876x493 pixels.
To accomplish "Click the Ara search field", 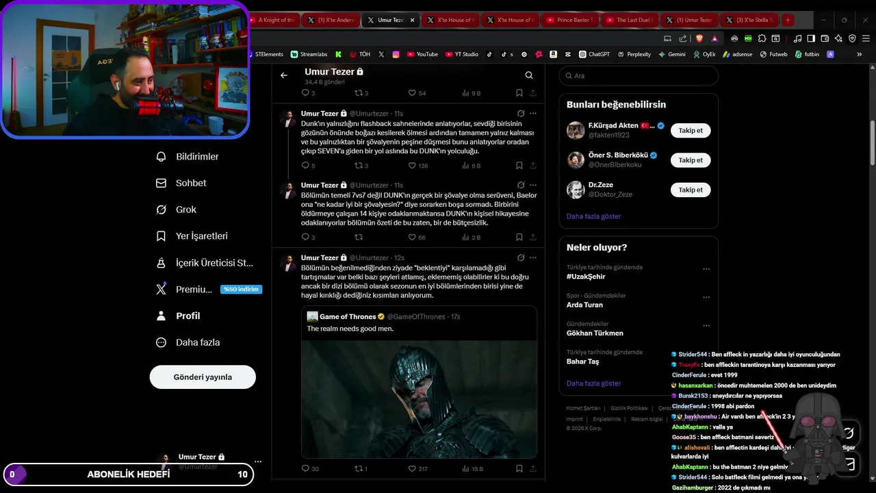I will (639, 76).
